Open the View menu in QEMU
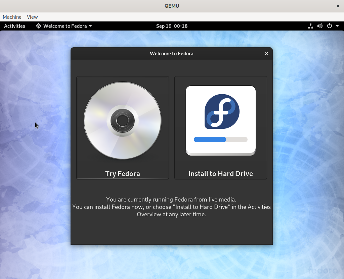Screen dimensions: 344x279 click(x=32, y=17)
